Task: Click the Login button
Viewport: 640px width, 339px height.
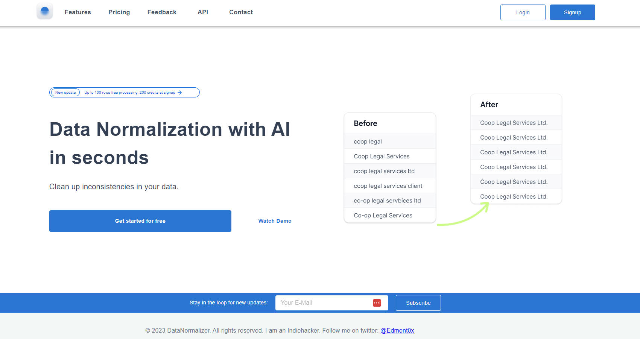Action: click(x=523, y=12)
